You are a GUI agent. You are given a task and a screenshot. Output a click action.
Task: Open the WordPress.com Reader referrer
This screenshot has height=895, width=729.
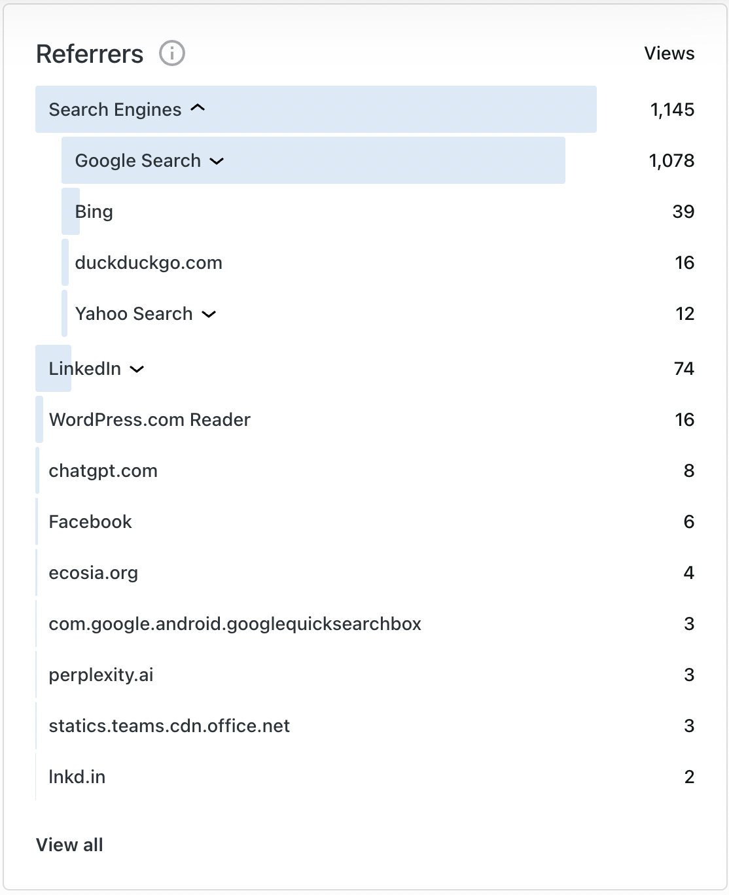click(x=149, y=420)
